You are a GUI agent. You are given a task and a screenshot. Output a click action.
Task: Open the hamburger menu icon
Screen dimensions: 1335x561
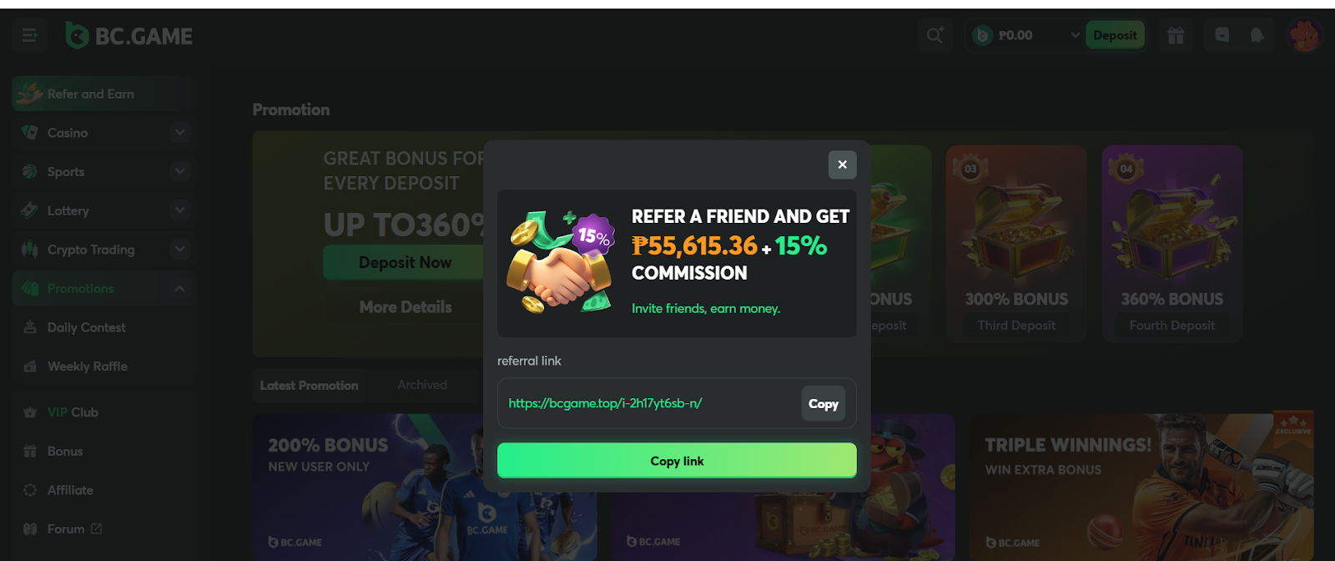point(30,36)
